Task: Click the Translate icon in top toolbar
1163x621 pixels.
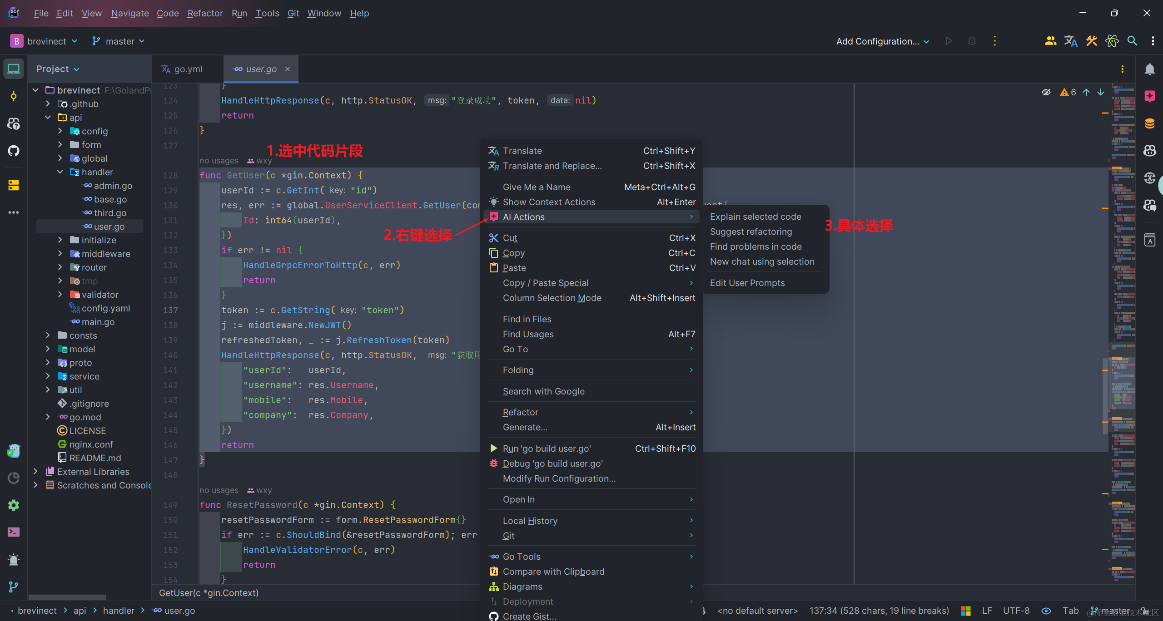Action: coord(1071,41)
